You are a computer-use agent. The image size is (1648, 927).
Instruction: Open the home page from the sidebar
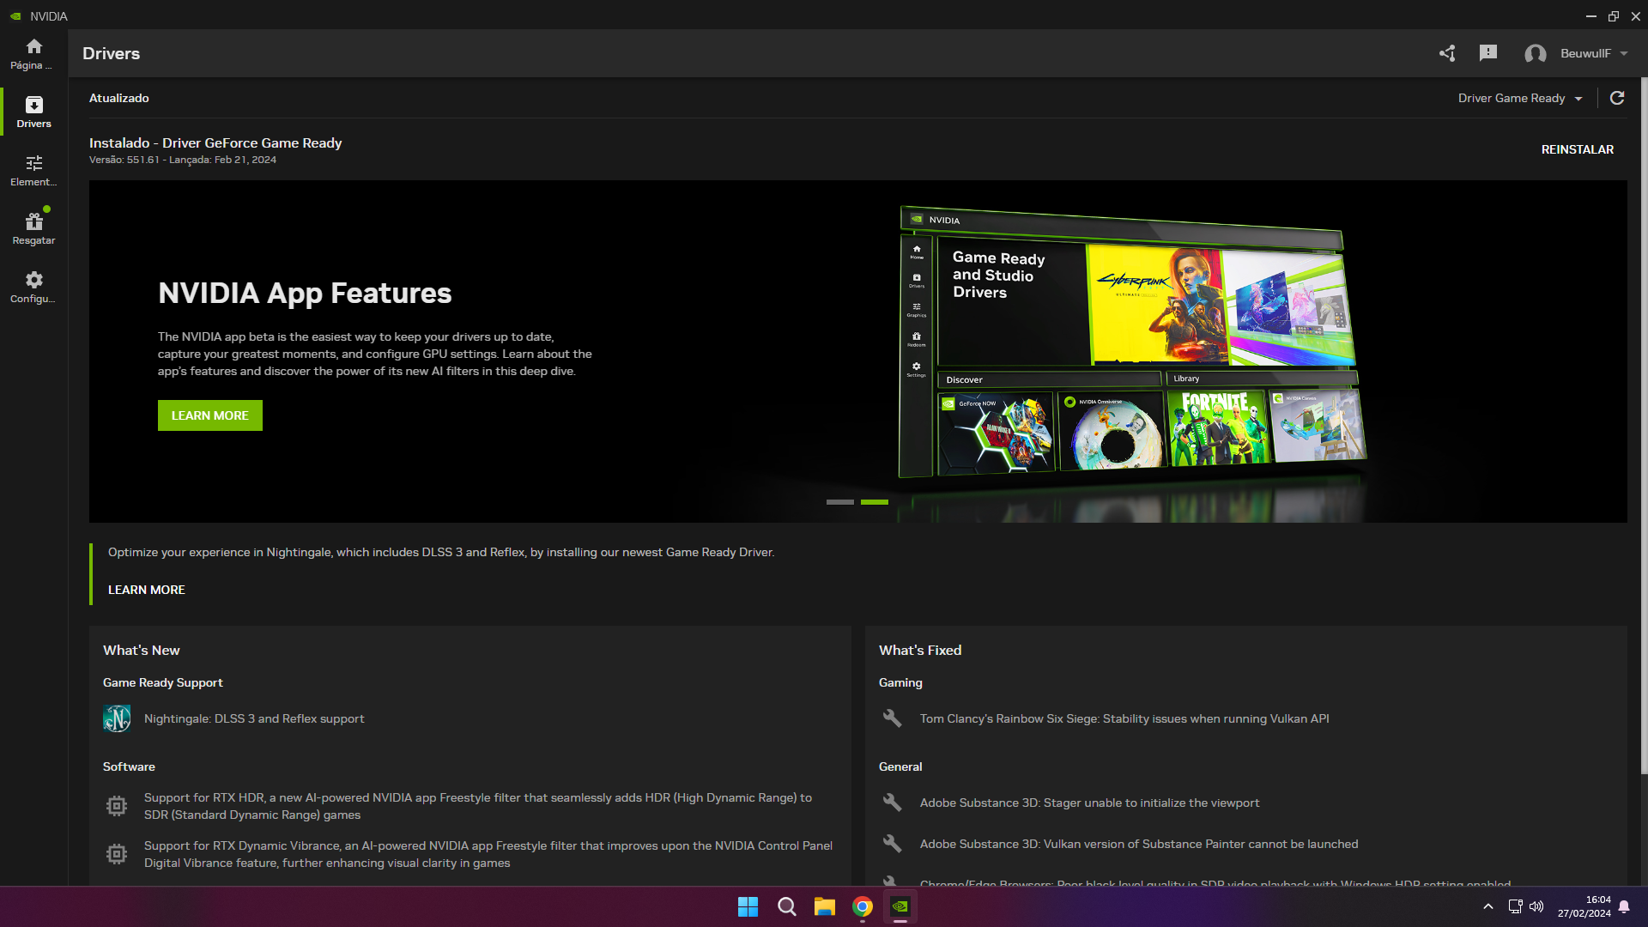[x=33, y=53]
